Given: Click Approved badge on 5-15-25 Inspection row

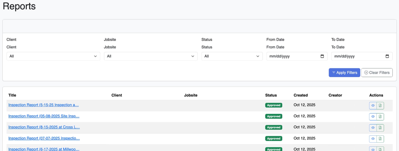Looking at the screenshot, I should 274,105.
